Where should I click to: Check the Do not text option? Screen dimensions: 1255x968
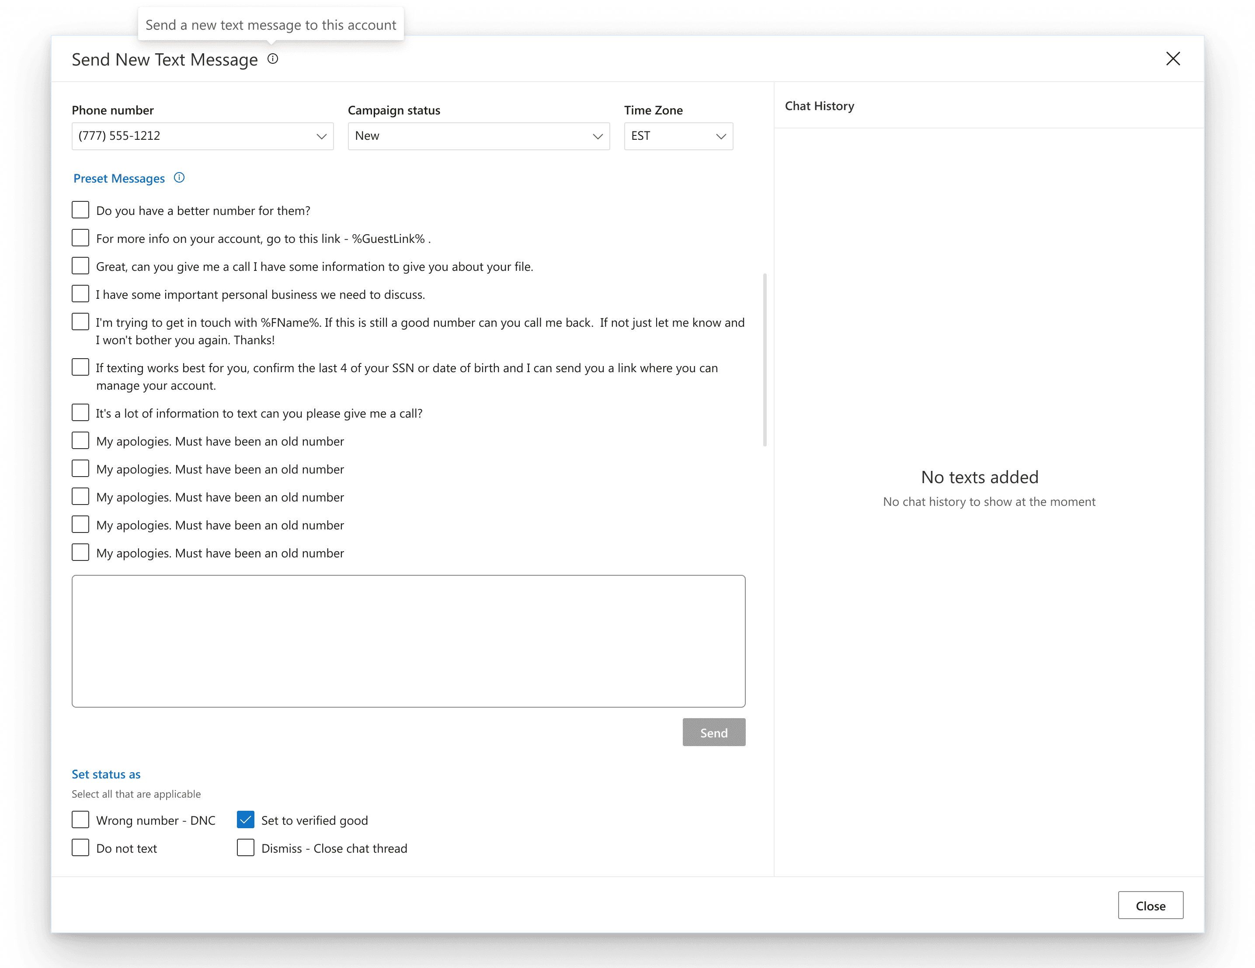(x=80, y=847)
